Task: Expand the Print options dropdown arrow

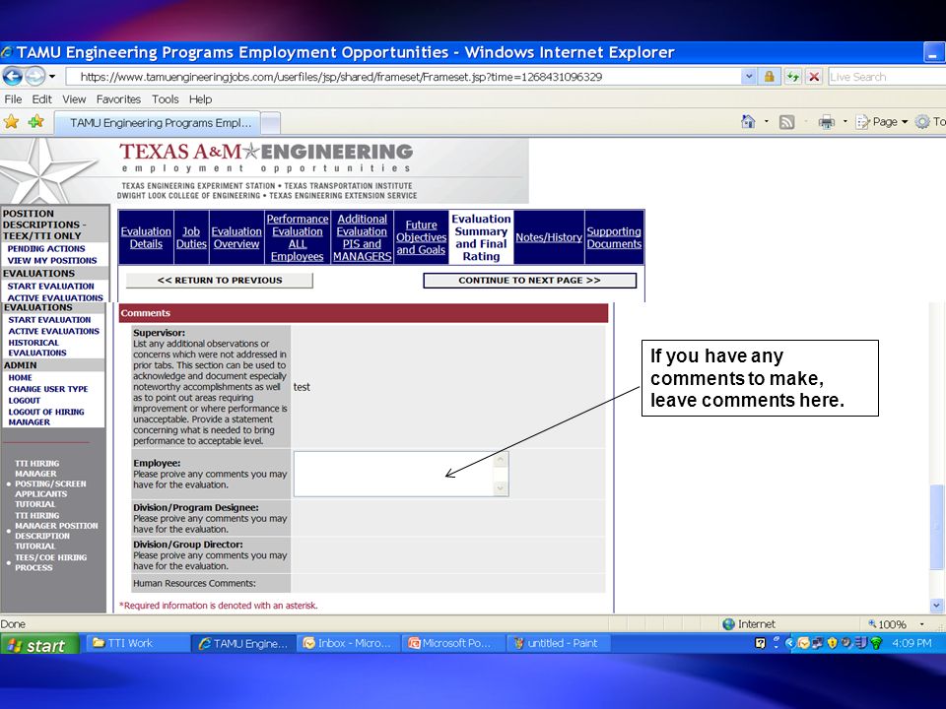Action: pos(845,122)
